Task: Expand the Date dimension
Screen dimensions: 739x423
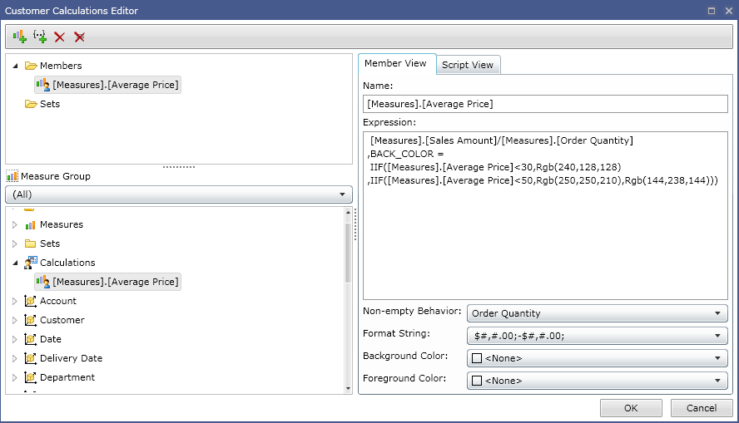Action: pyautogui.click(x=15, y=339)
